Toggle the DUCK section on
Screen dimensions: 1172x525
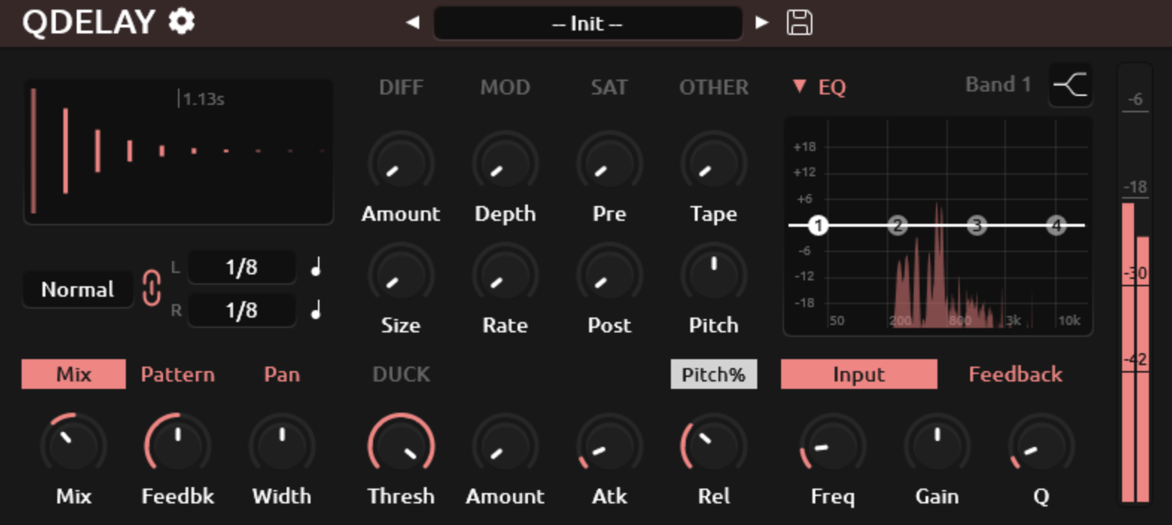(x=401, y=374)
